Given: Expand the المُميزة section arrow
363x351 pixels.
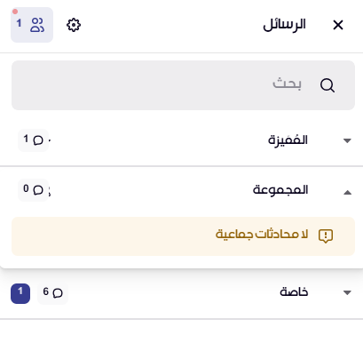Looking at the screenshot, I should click(347, 140).
